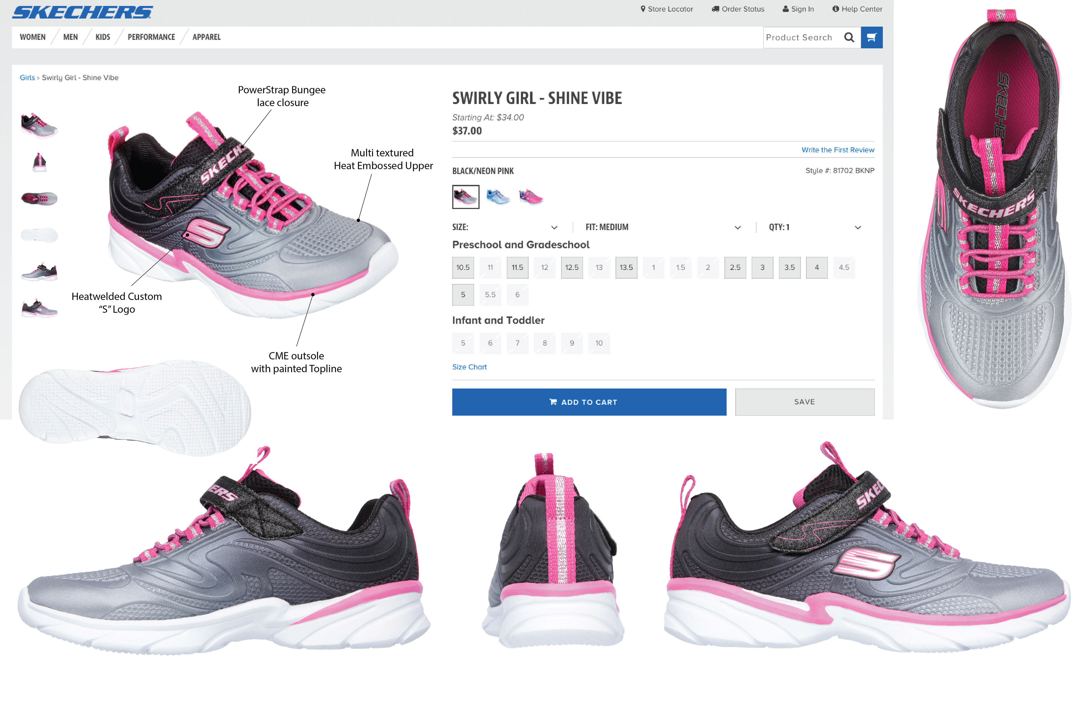Select Preschool and Gradeschool size 6
The height and width of the screenshot is (703, 1087).
517,295
